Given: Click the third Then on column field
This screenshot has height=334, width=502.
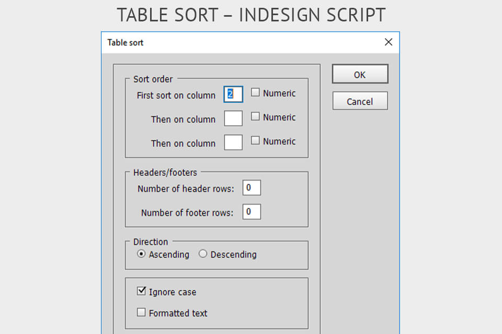Looking at the screenshot, I should pos(233,142).
